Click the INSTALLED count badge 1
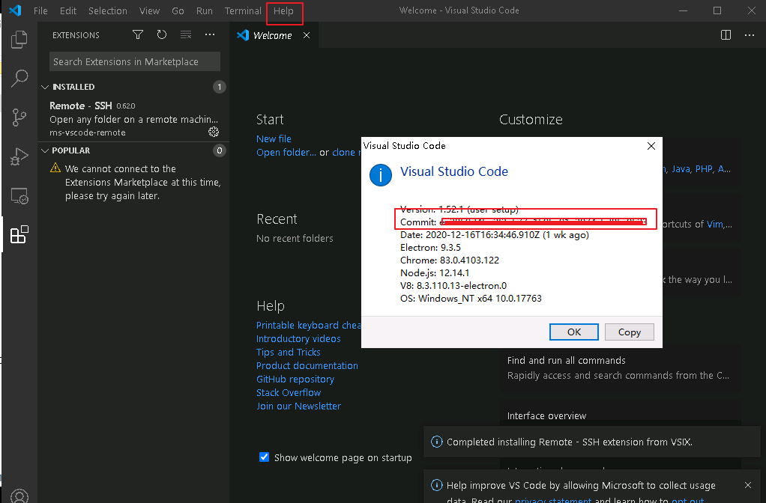This screenshot has width=766, height=503. [220, 87]
